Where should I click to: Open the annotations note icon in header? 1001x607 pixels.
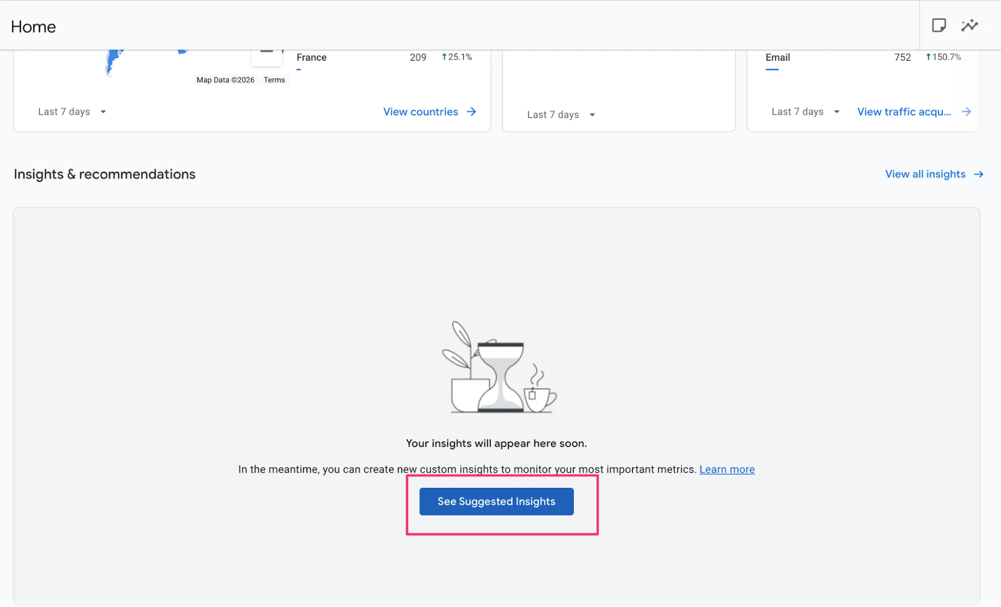click(939, 26)
